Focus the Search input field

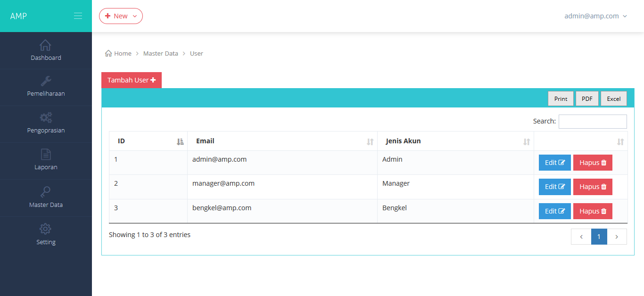click(593, 122)
